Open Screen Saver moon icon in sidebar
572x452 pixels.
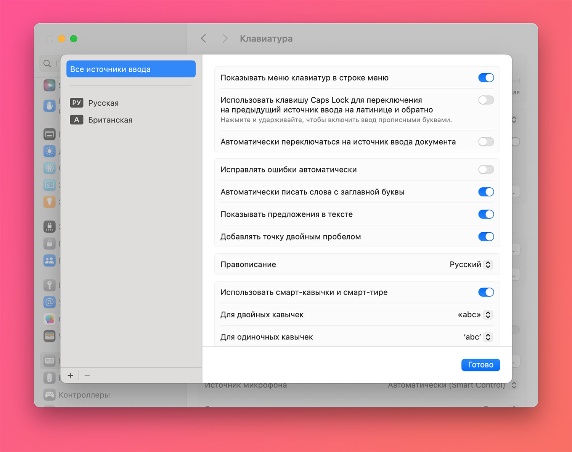(49, 185)
